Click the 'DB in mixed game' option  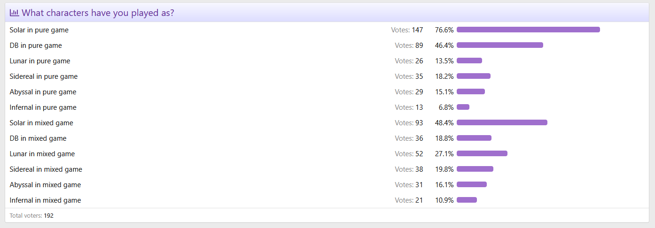(38, 138)
